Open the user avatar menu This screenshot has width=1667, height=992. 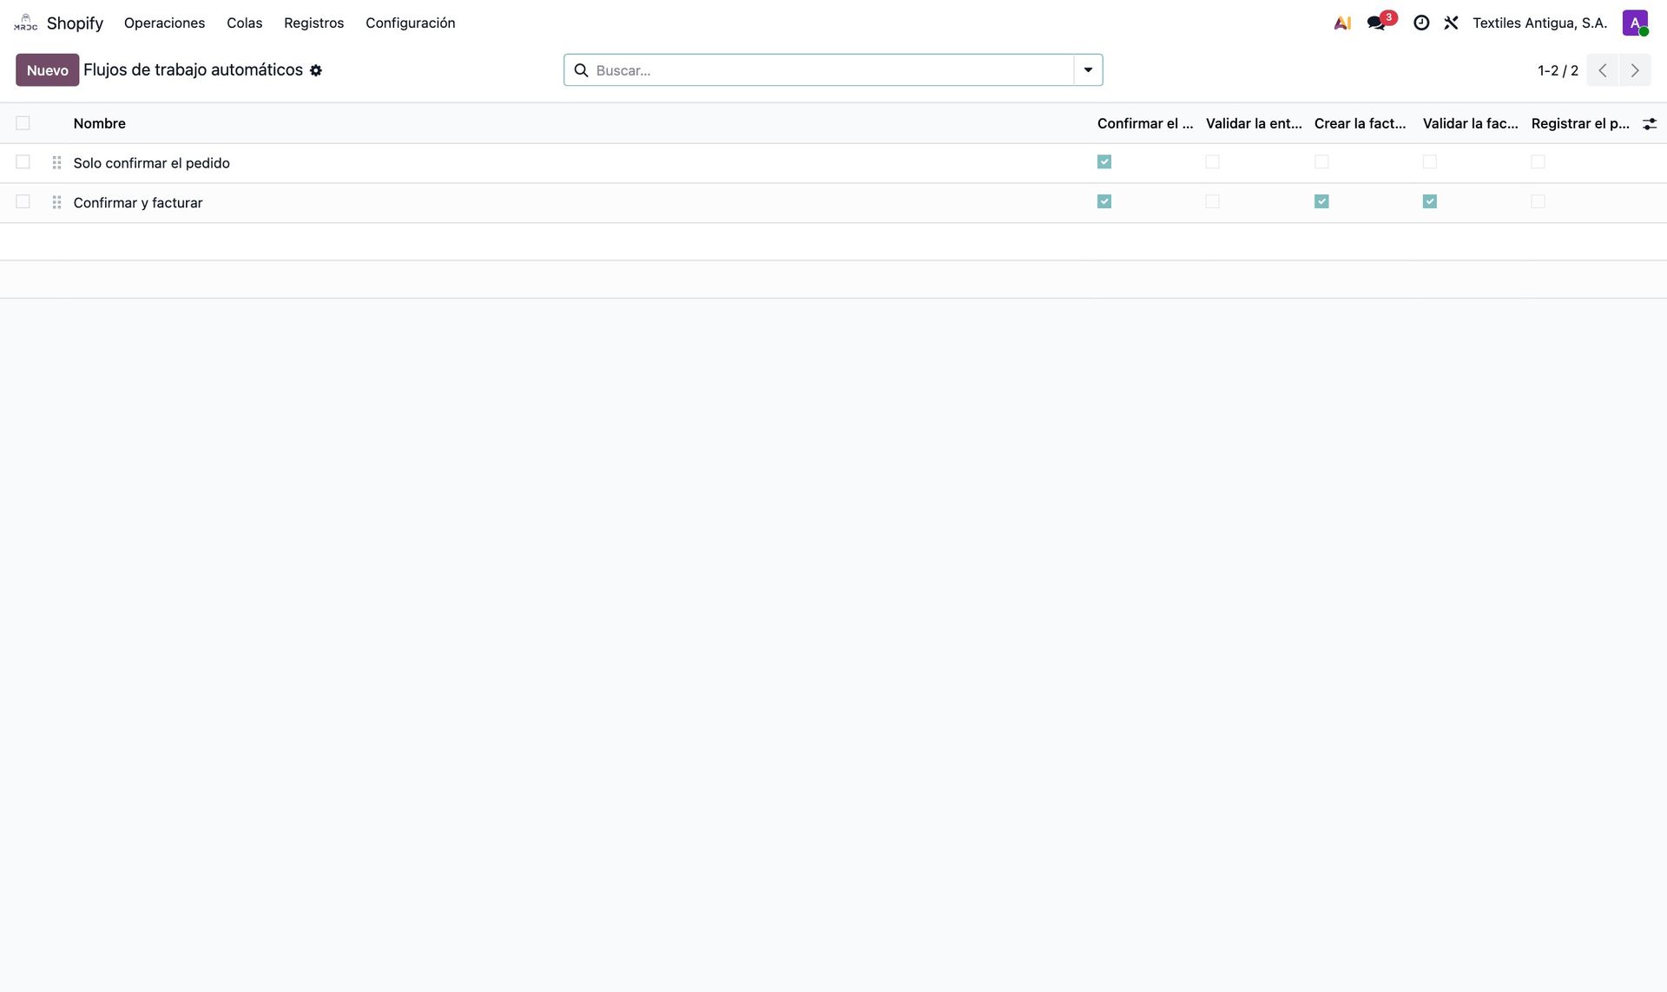[1635, 23]
